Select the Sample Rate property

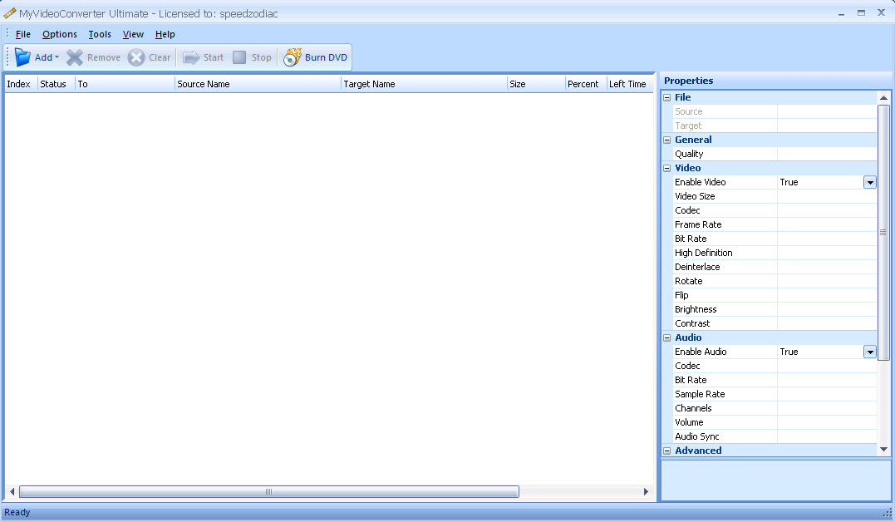coord(775,394)
